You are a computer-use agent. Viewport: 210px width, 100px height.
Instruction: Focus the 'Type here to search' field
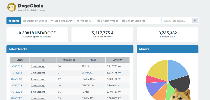176,21
